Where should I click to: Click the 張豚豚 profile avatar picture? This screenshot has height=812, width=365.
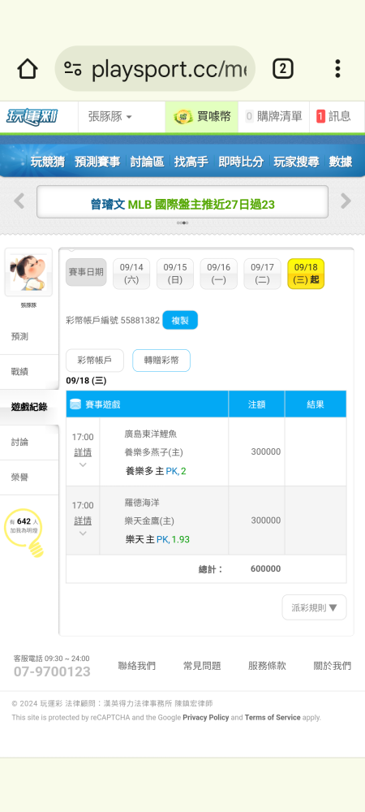(28, 272)
